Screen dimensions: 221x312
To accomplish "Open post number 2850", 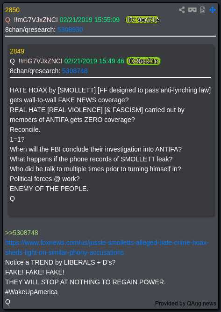I will click(12, 10).
